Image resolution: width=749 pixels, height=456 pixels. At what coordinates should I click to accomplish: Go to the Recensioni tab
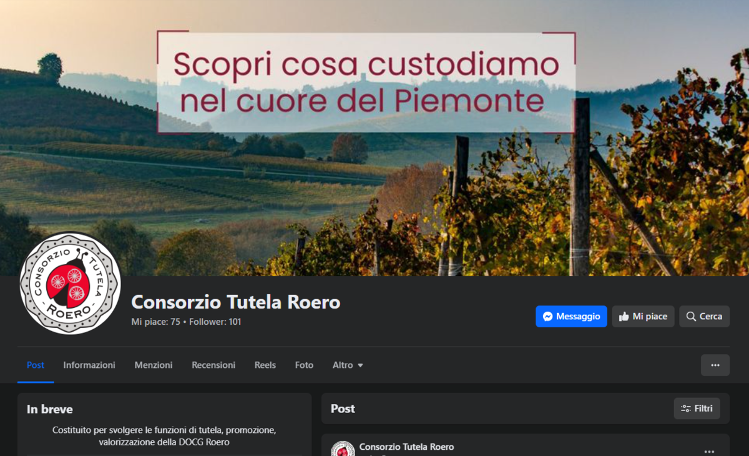pos(213,365)
